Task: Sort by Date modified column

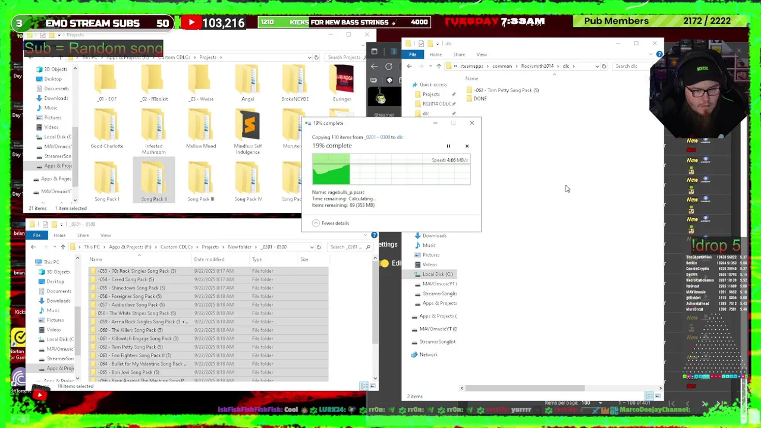Action: (209, 259)
